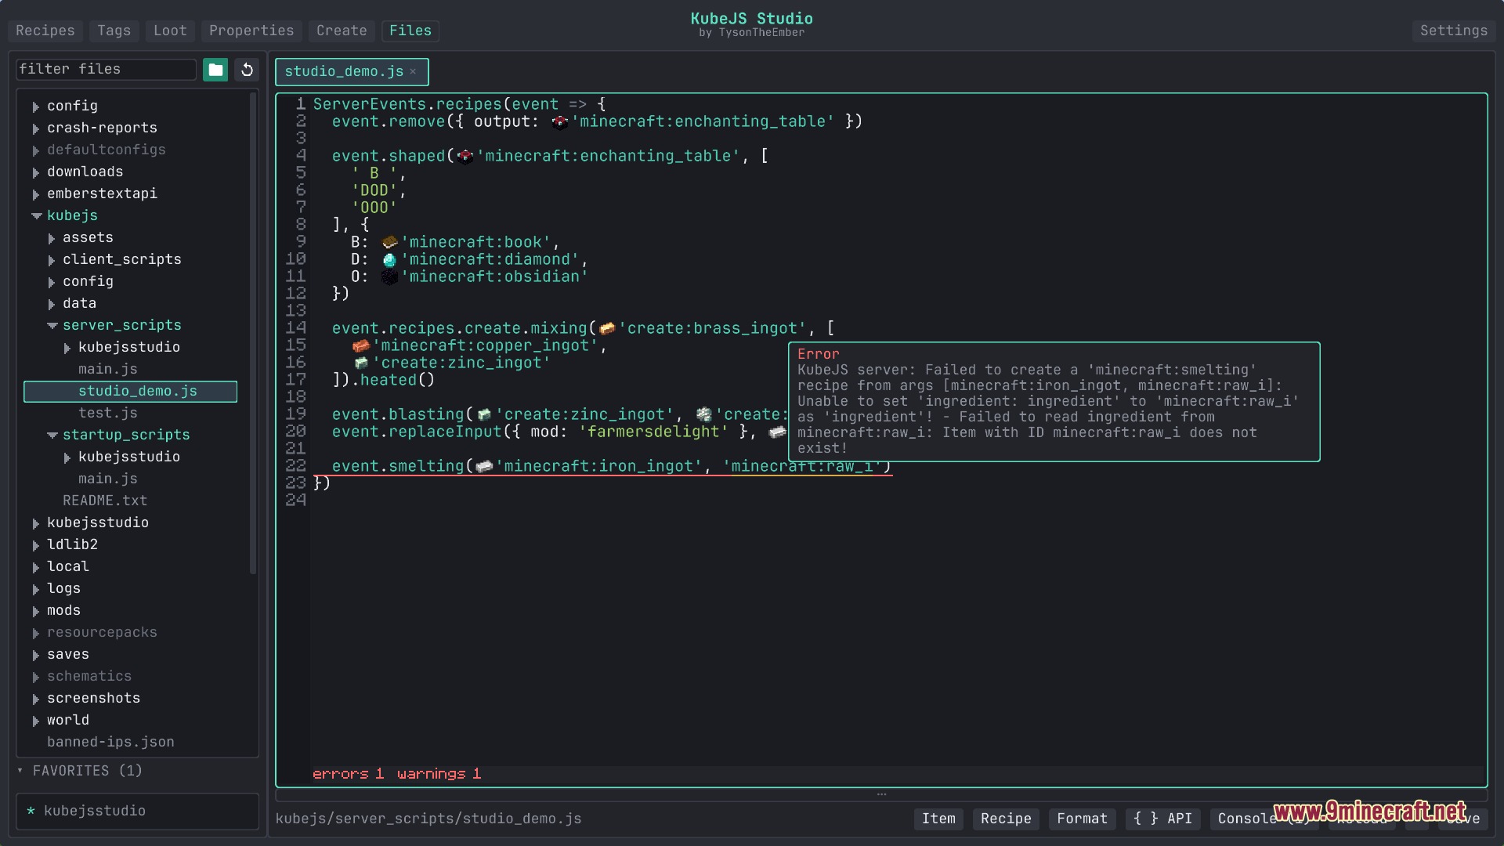Open the Console panel
The height and width of the screenshot is (846, 1504).
(x=1264, y=819)
